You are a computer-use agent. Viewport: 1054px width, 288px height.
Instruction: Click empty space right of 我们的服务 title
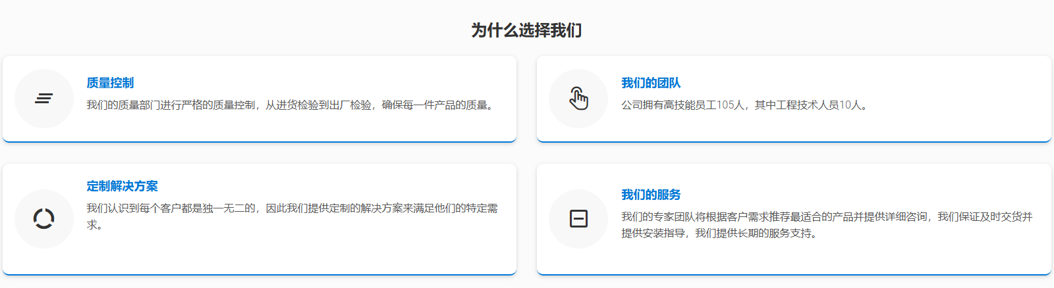pos(856,195)
